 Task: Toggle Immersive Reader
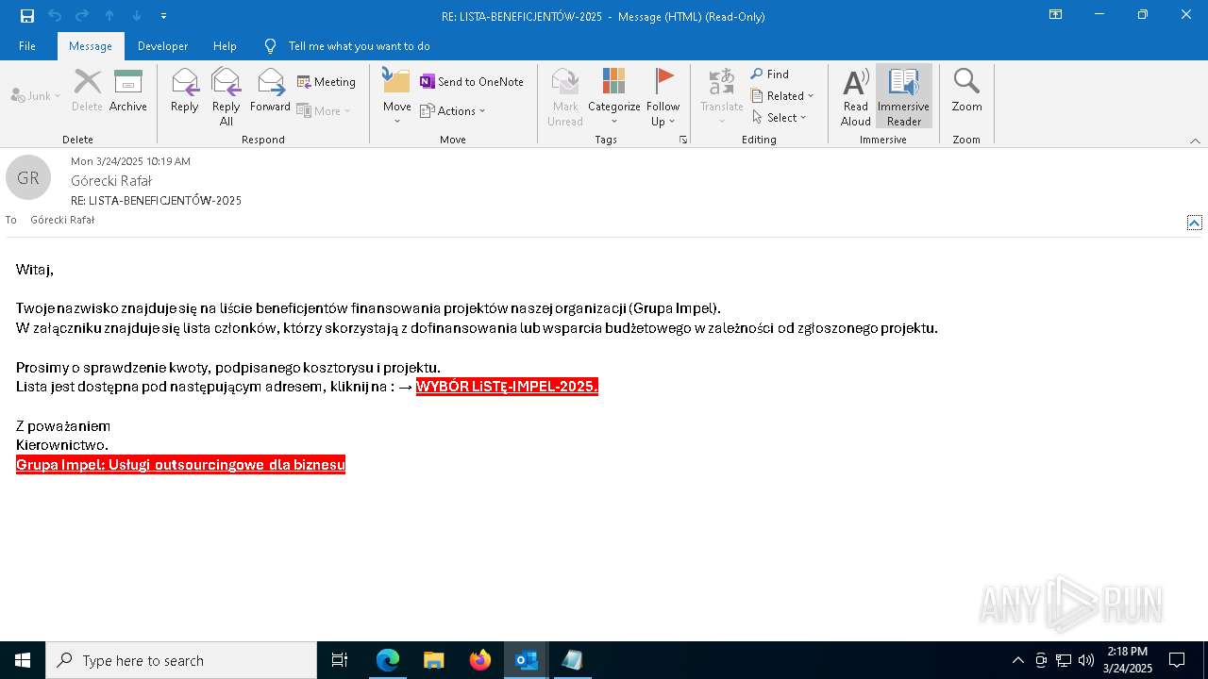click(x=904, y=97)
